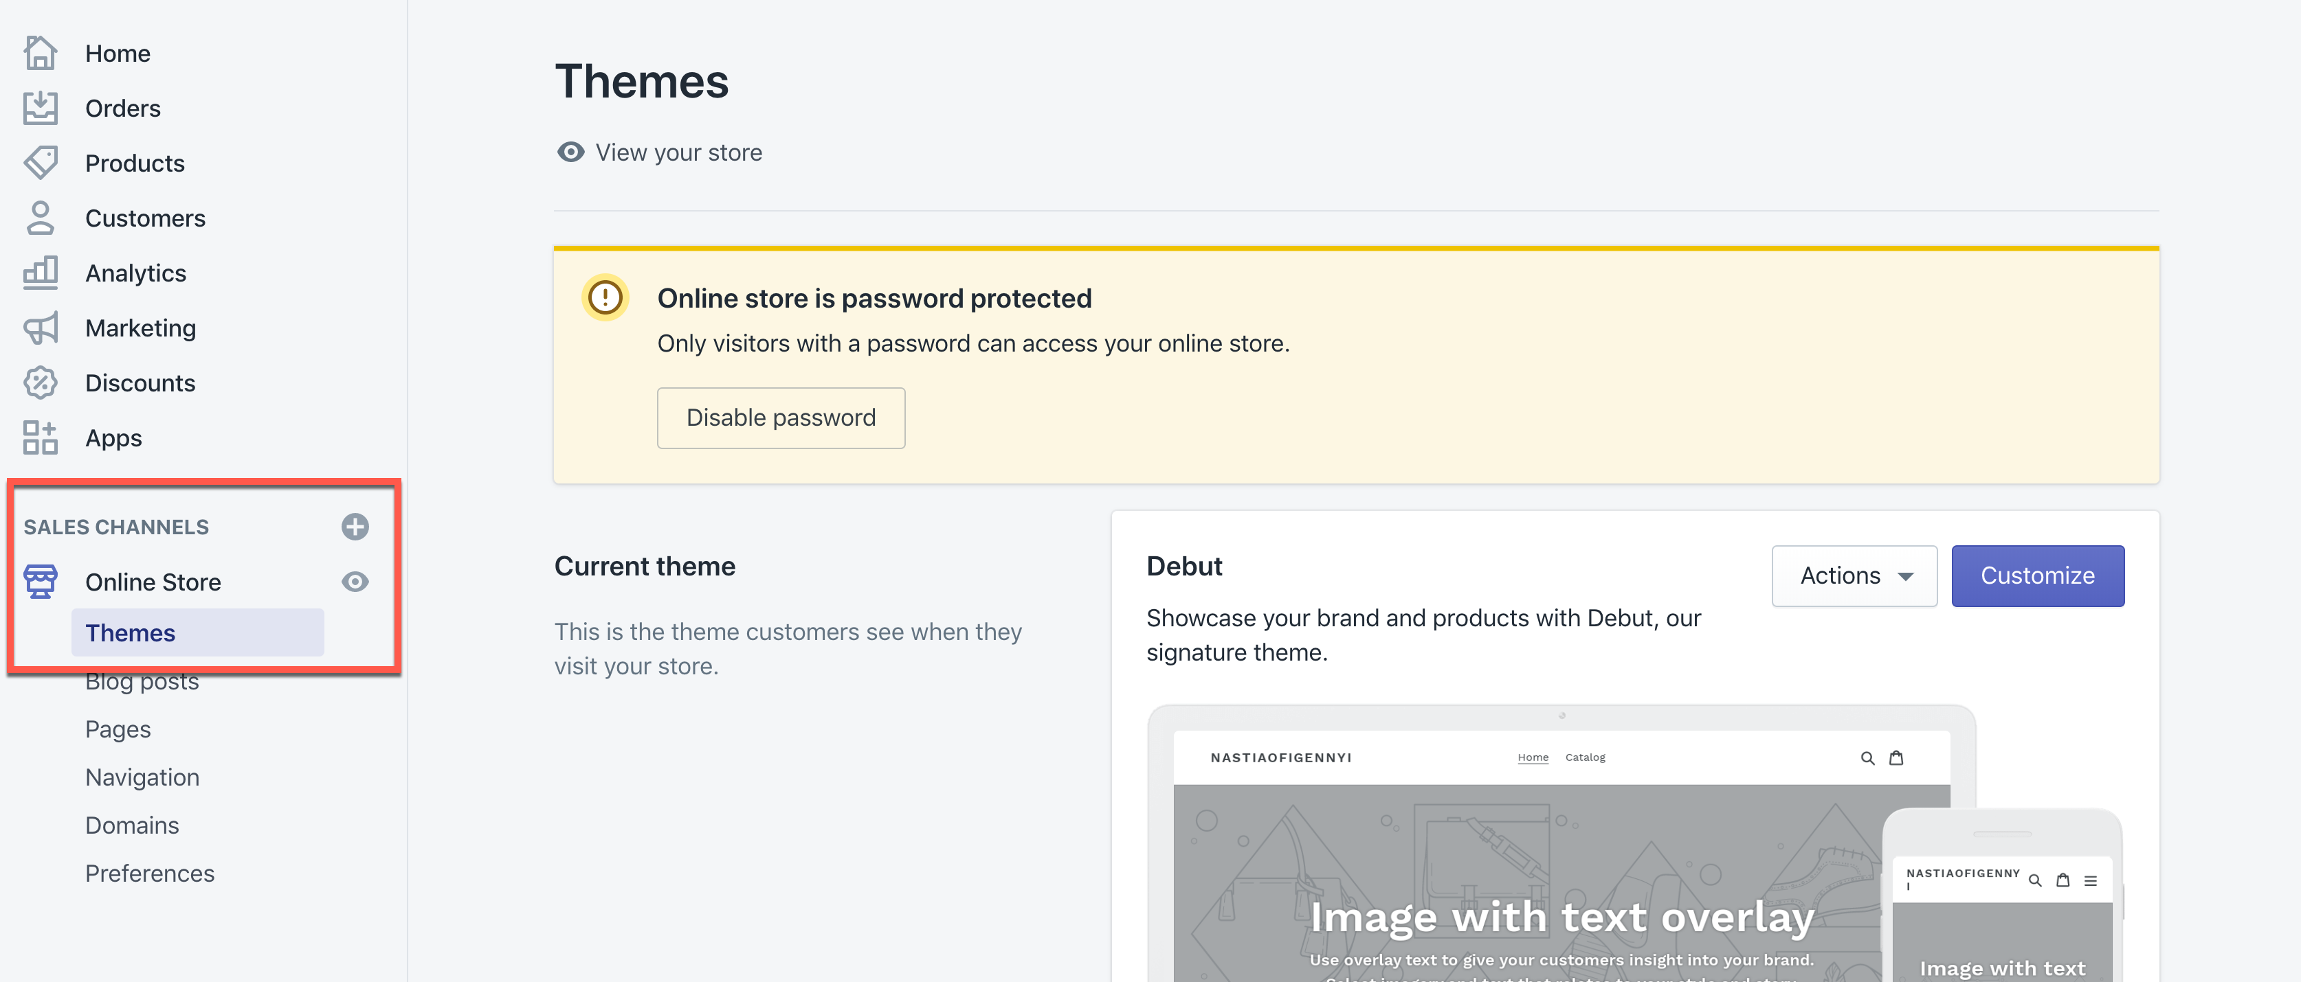
Task: Click the Customers person icon
Action: pos(40,218)
